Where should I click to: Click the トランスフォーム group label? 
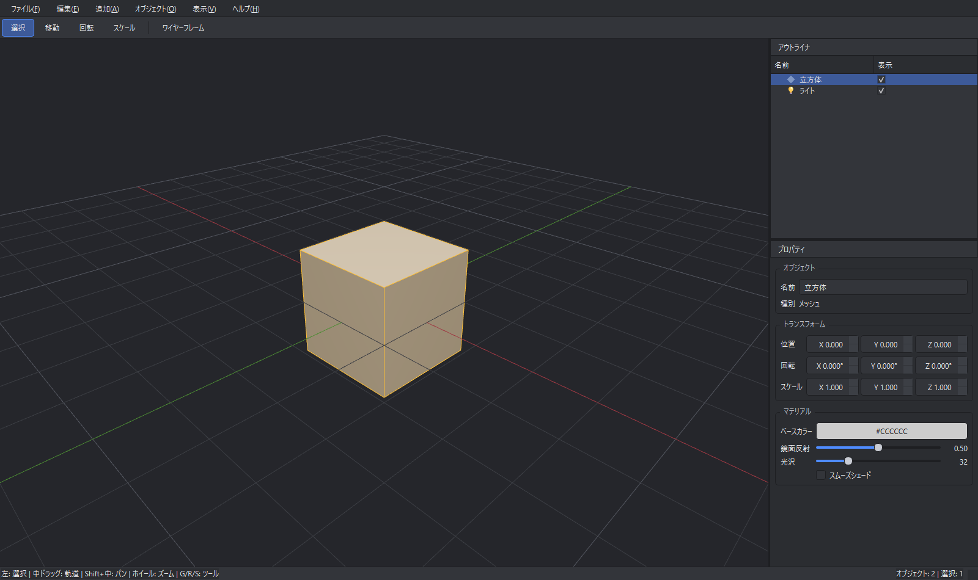pos(804,324)
